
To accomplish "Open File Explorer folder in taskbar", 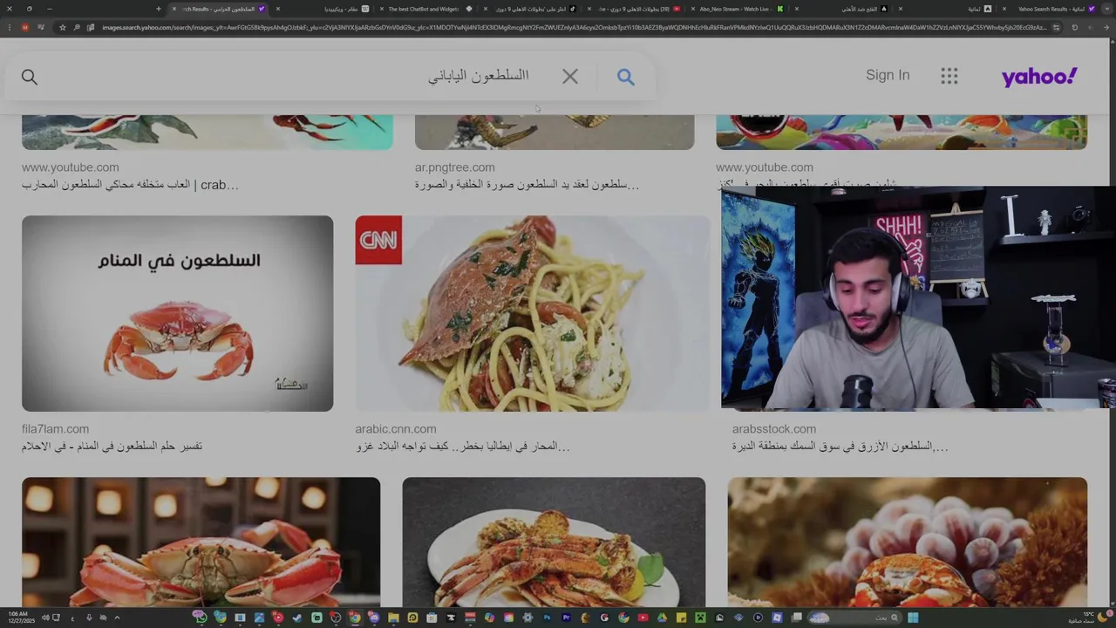I will tap(393, 618).
